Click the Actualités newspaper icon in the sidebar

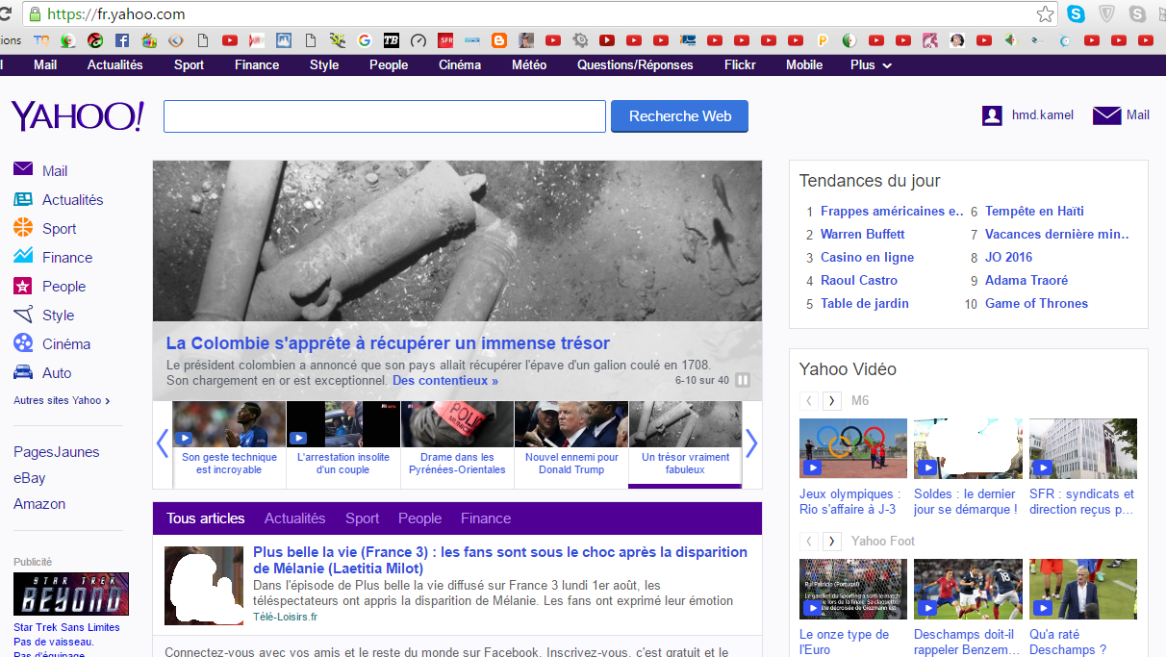click(x=23, y=199)
